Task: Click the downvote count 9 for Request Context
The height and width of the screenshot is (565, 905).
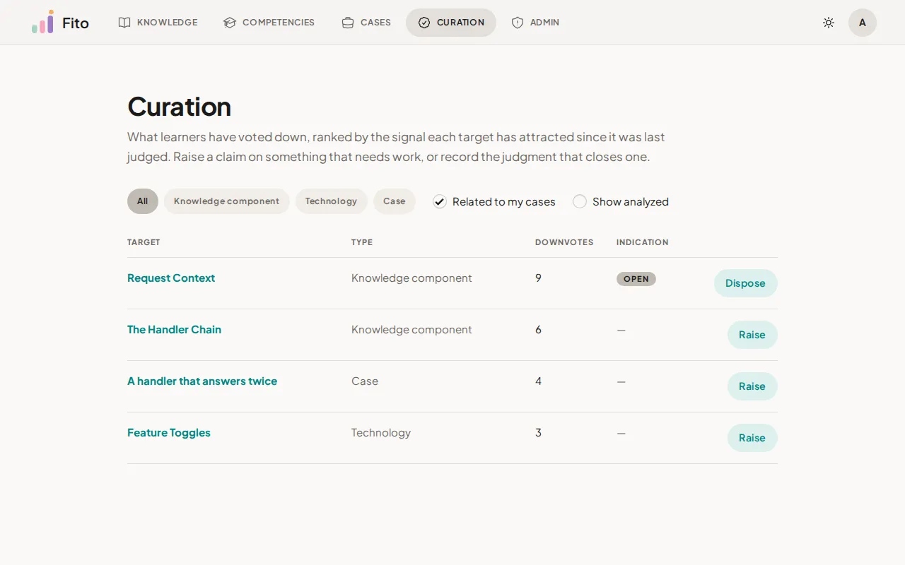Action: tap(538, 278)
